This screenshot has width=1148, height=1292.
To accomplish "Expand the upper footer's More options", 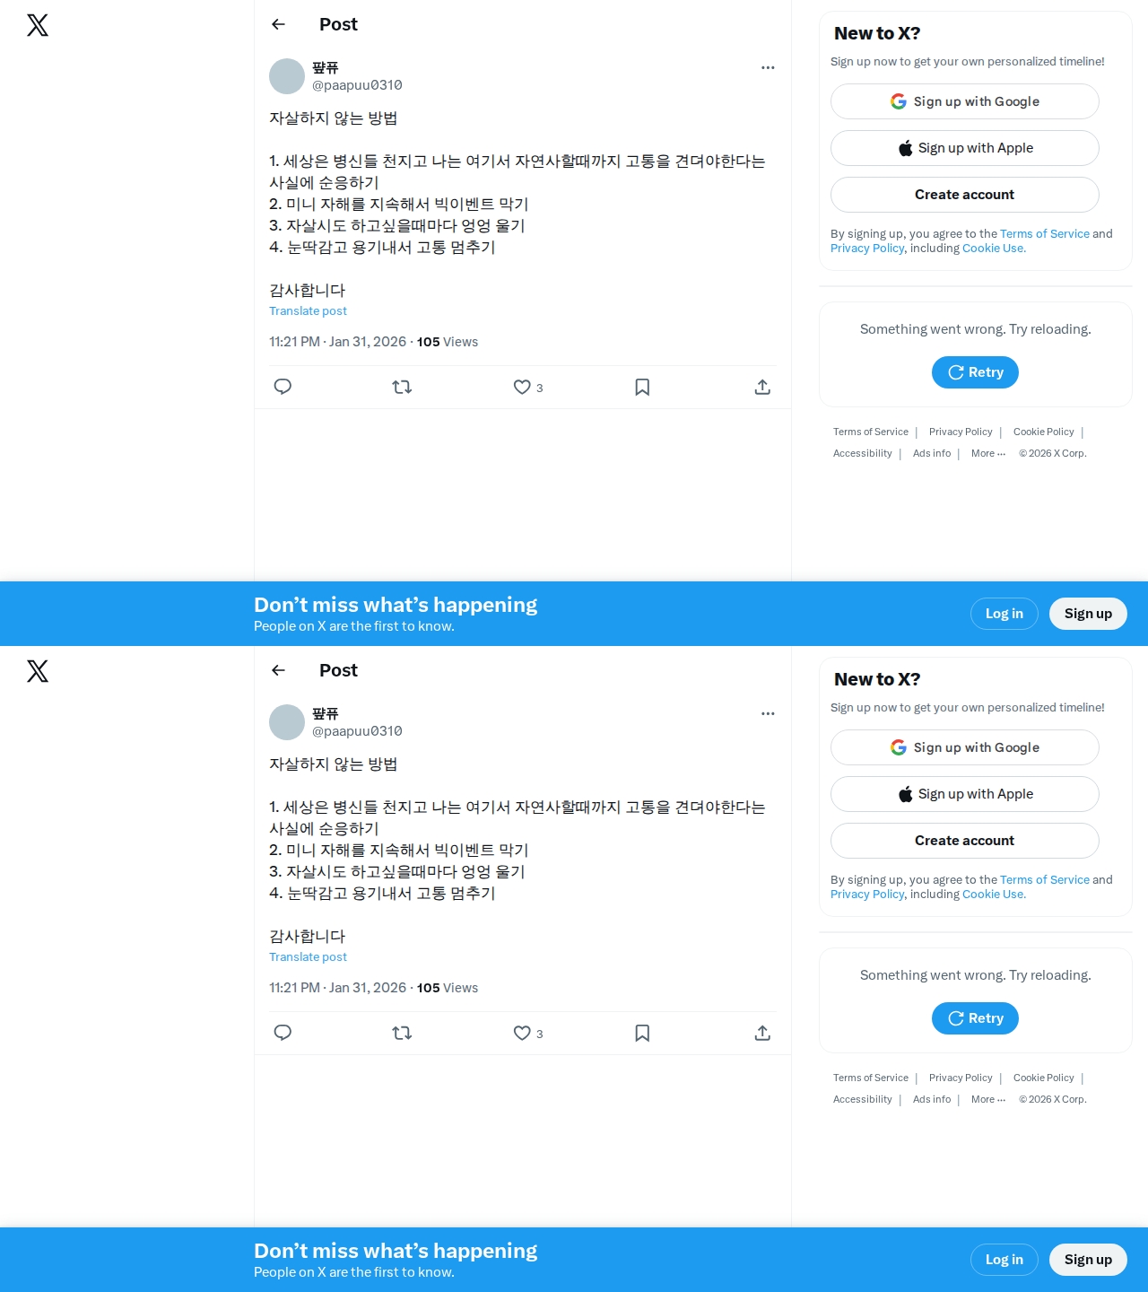I will (988, 453).
